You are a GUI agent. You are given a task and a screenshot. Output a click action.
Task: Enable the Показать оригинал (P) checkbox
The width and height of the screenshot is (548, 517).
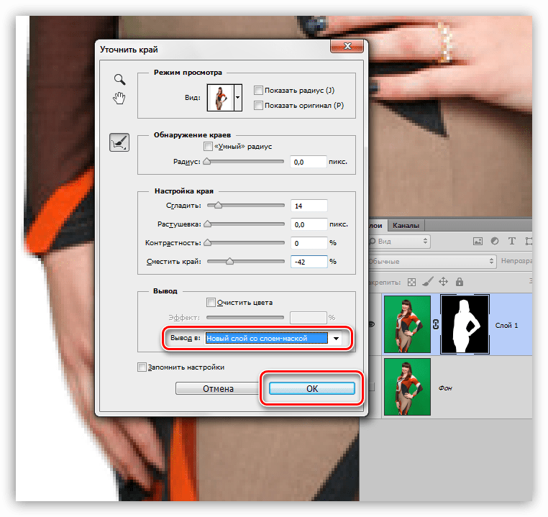259,106
